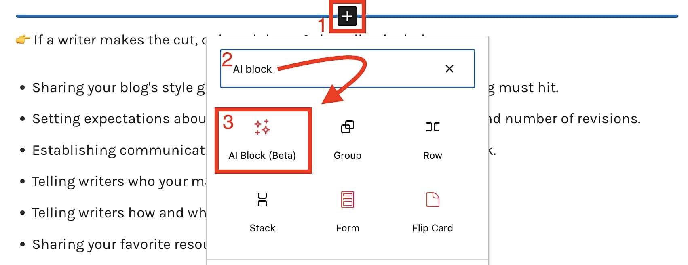This screenshot has width=688, height=265.
Task: Click the Row label in the inserter
Action: [x=432, y=155]
